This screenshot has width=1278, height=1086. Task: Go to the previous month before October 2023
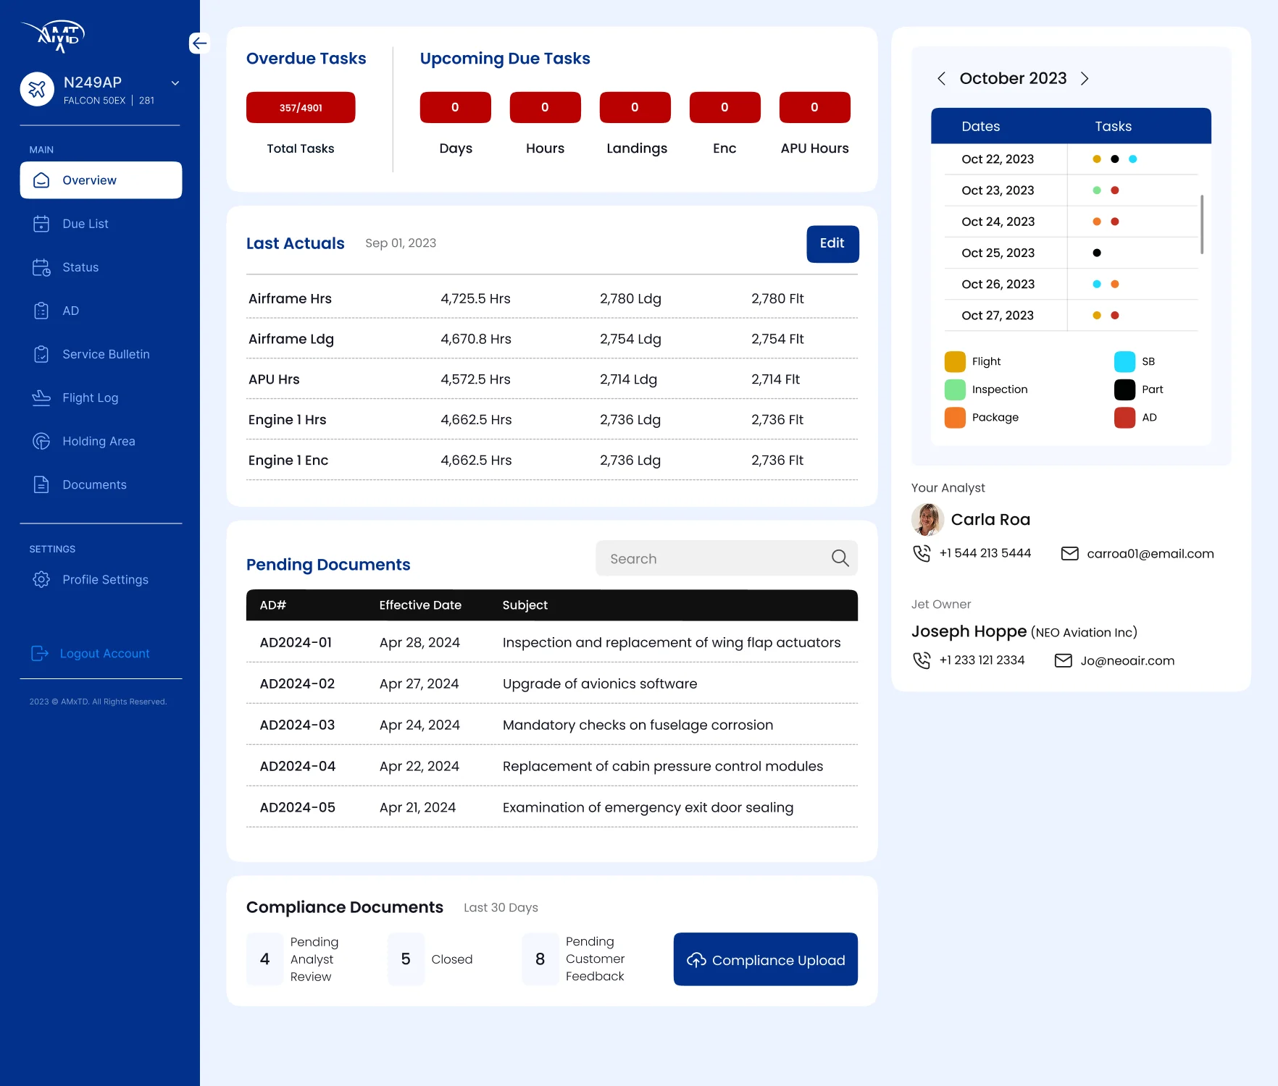tap(941, 79)
